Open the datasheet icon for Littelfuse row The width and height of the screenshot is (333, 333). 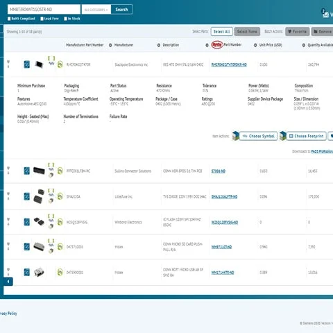pyautogui.click(x=27, y=196)
